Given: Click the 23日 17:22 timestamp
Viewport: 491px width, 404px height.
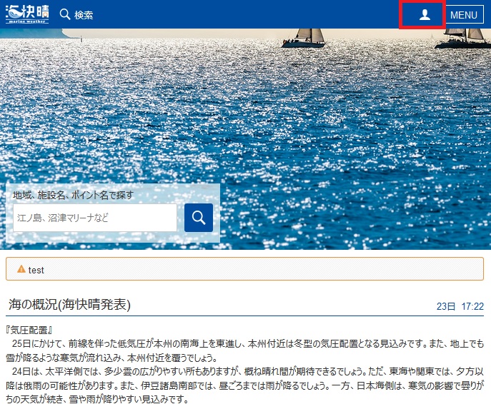Looking at the screenshot, I should tap(460, 306).
